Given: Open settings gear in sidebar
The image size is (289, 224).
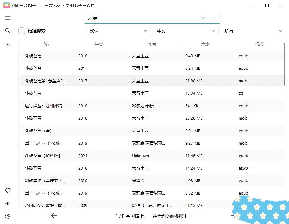Looking at the screenshot, I should 8,216.
